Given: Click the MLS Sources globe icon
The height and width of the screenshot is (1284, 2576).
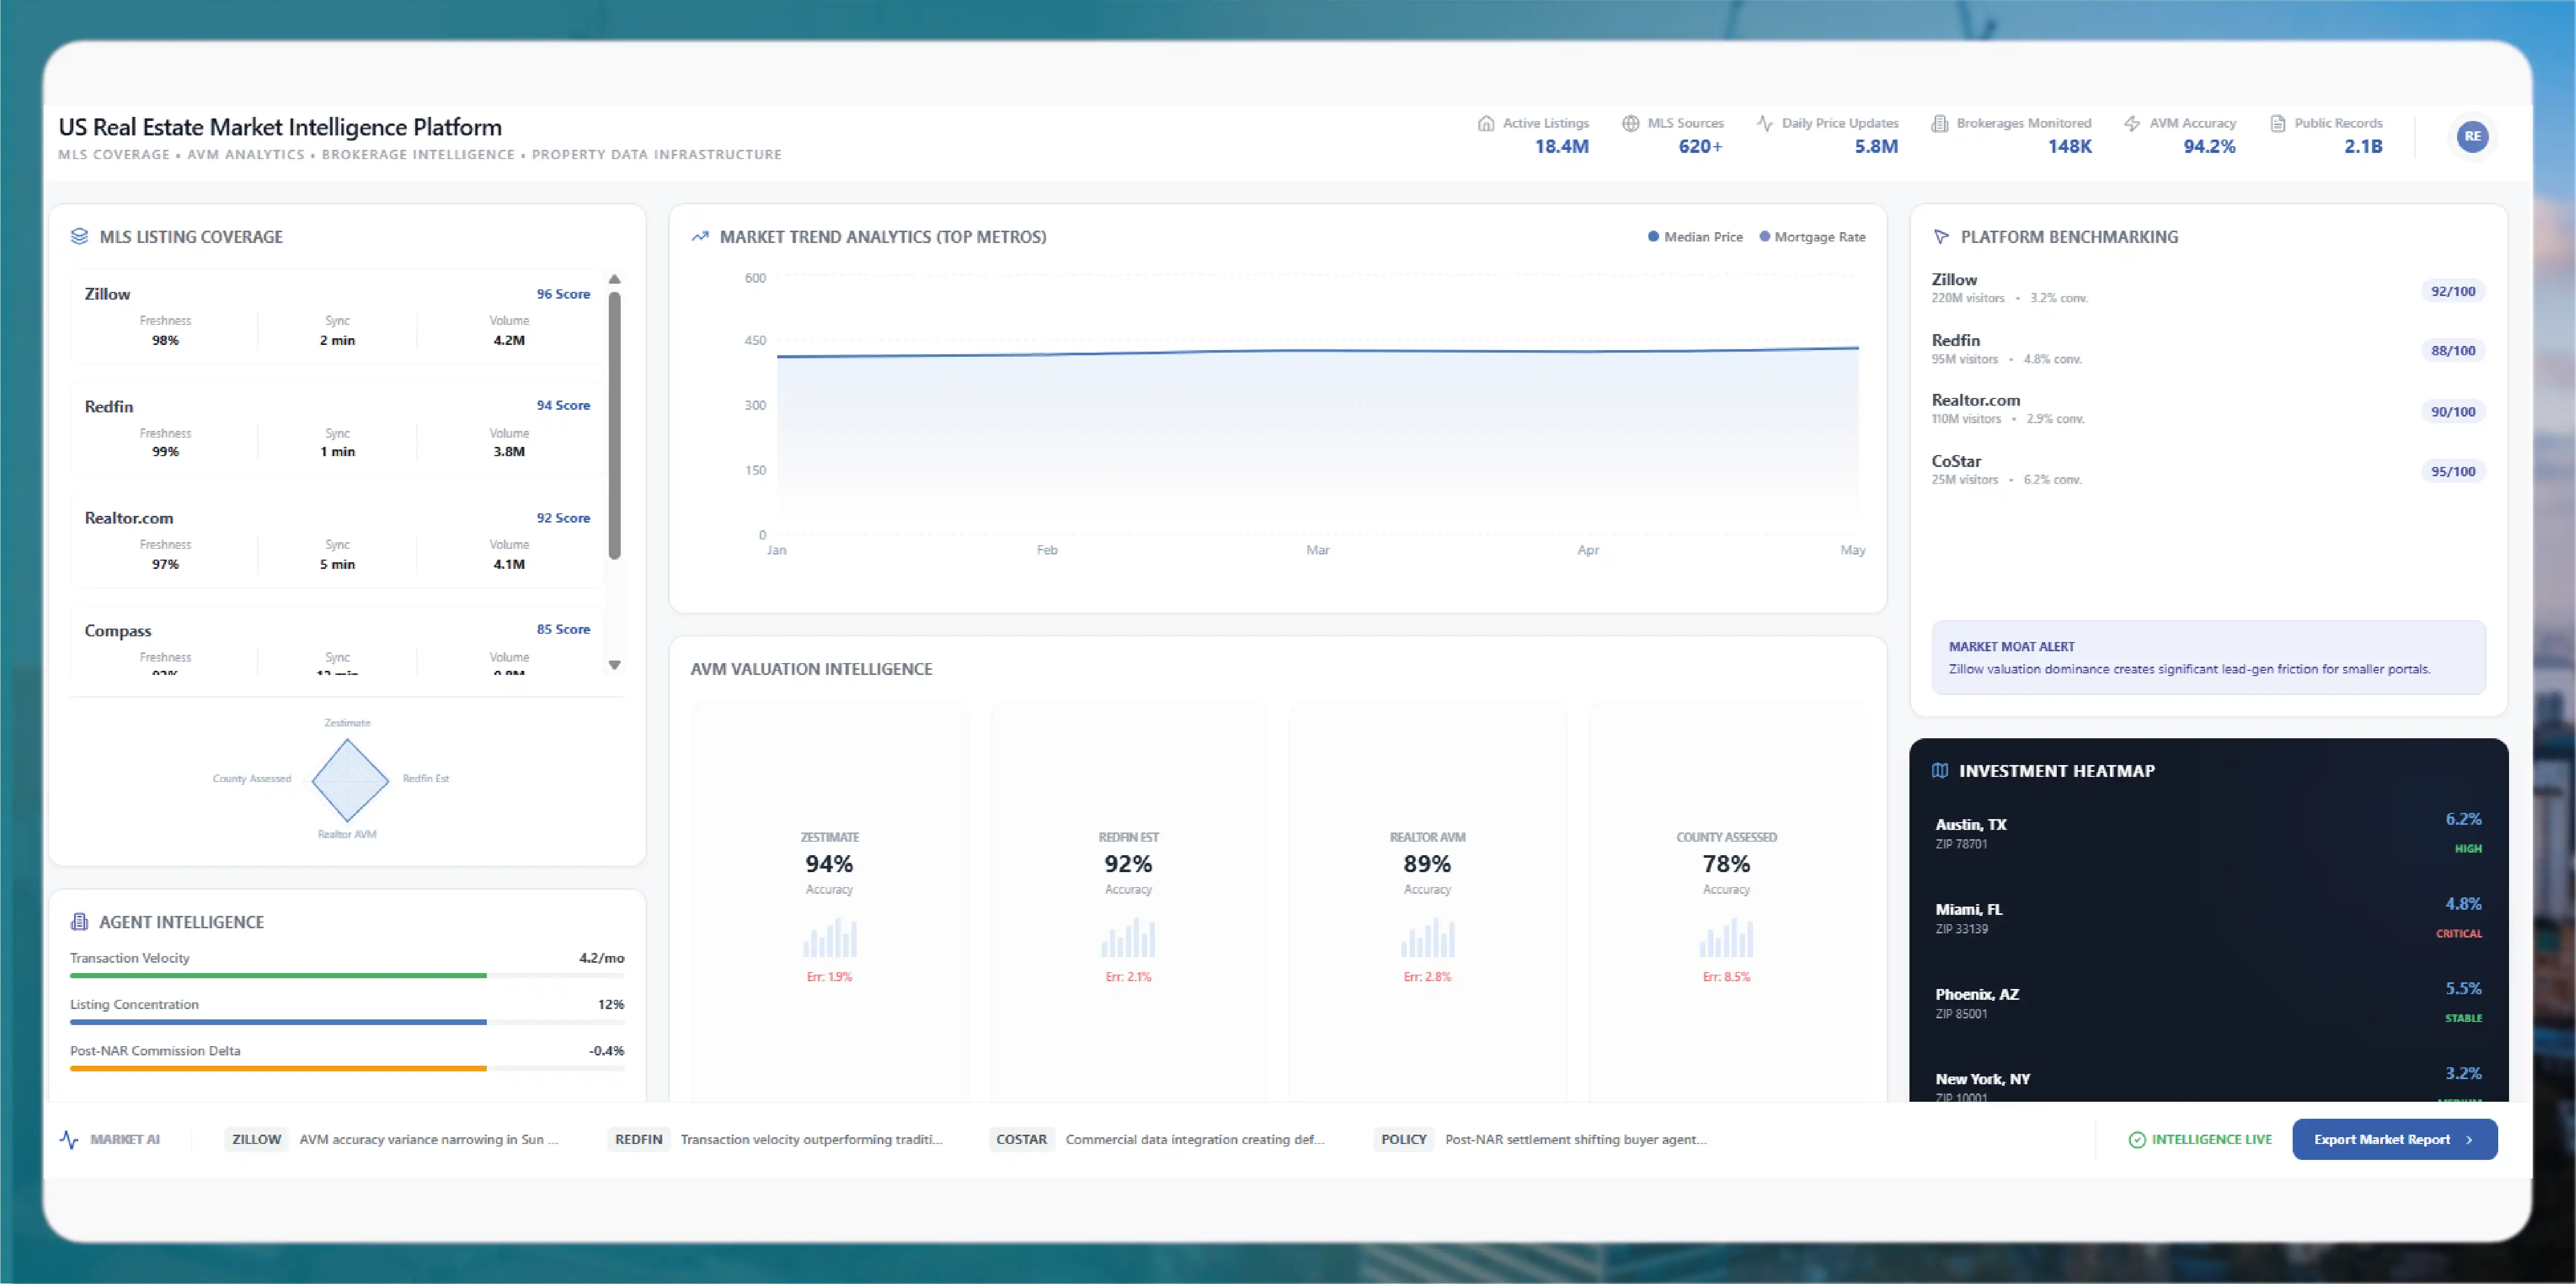Looking at the screenshot, I should 1631,124.
